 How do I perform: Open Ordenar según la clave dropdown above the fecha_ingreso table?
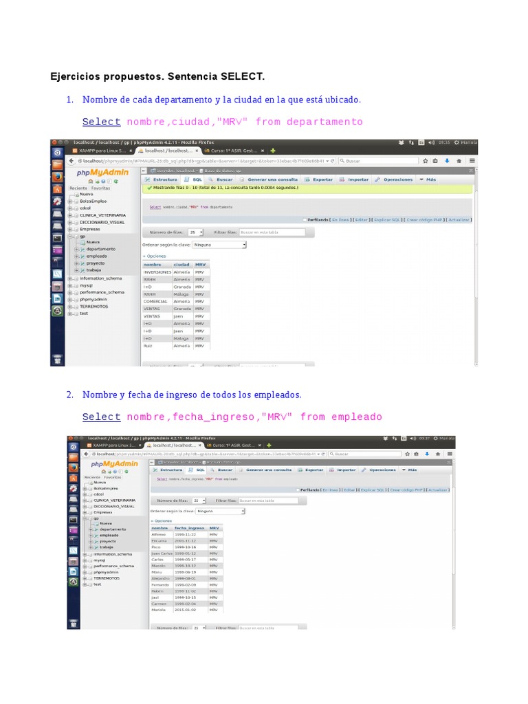coord(221,511)
